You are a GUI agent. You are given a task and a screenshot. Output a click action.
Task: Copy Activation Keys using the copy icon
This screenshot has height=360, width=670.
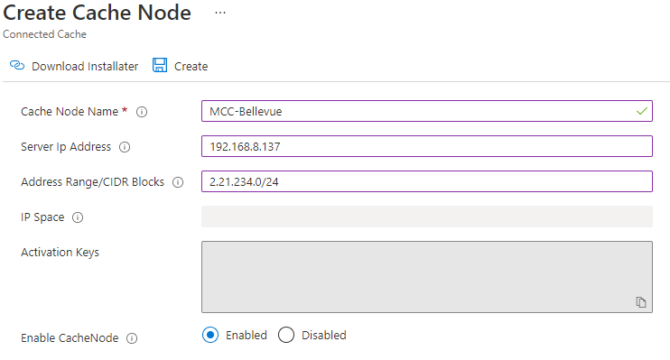[640, 302]
